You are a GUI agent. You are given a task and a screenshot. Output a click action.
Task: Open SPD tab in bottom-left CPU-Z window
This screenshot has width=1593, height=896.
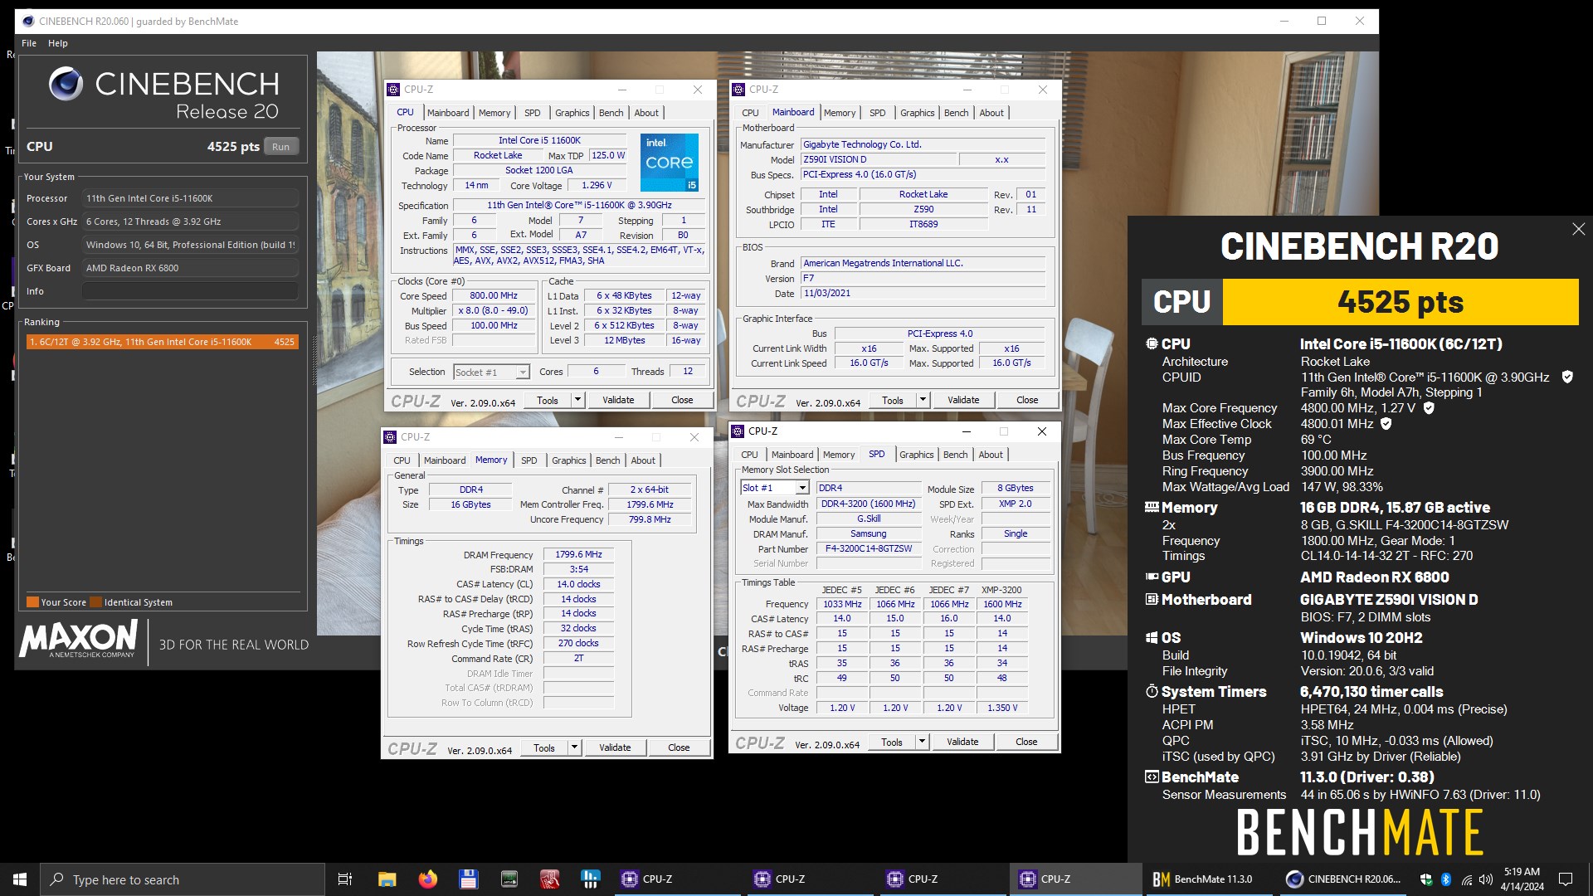[x=529, y=460]
